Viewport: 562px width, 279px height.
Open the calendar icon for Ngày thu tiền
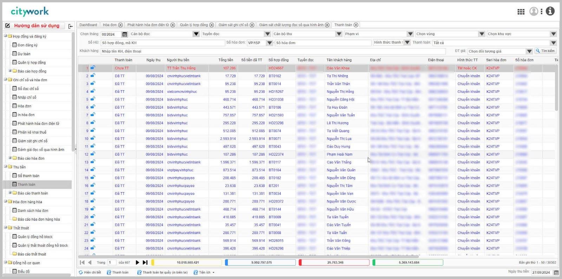(x=556, y=272)
